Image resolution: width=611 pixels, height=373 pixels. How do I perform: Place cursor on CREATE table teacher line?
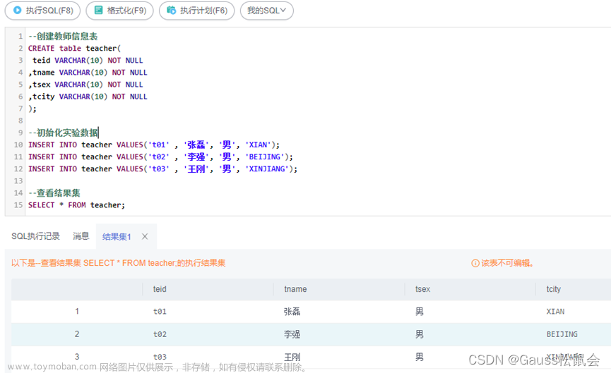coord(74,48)
